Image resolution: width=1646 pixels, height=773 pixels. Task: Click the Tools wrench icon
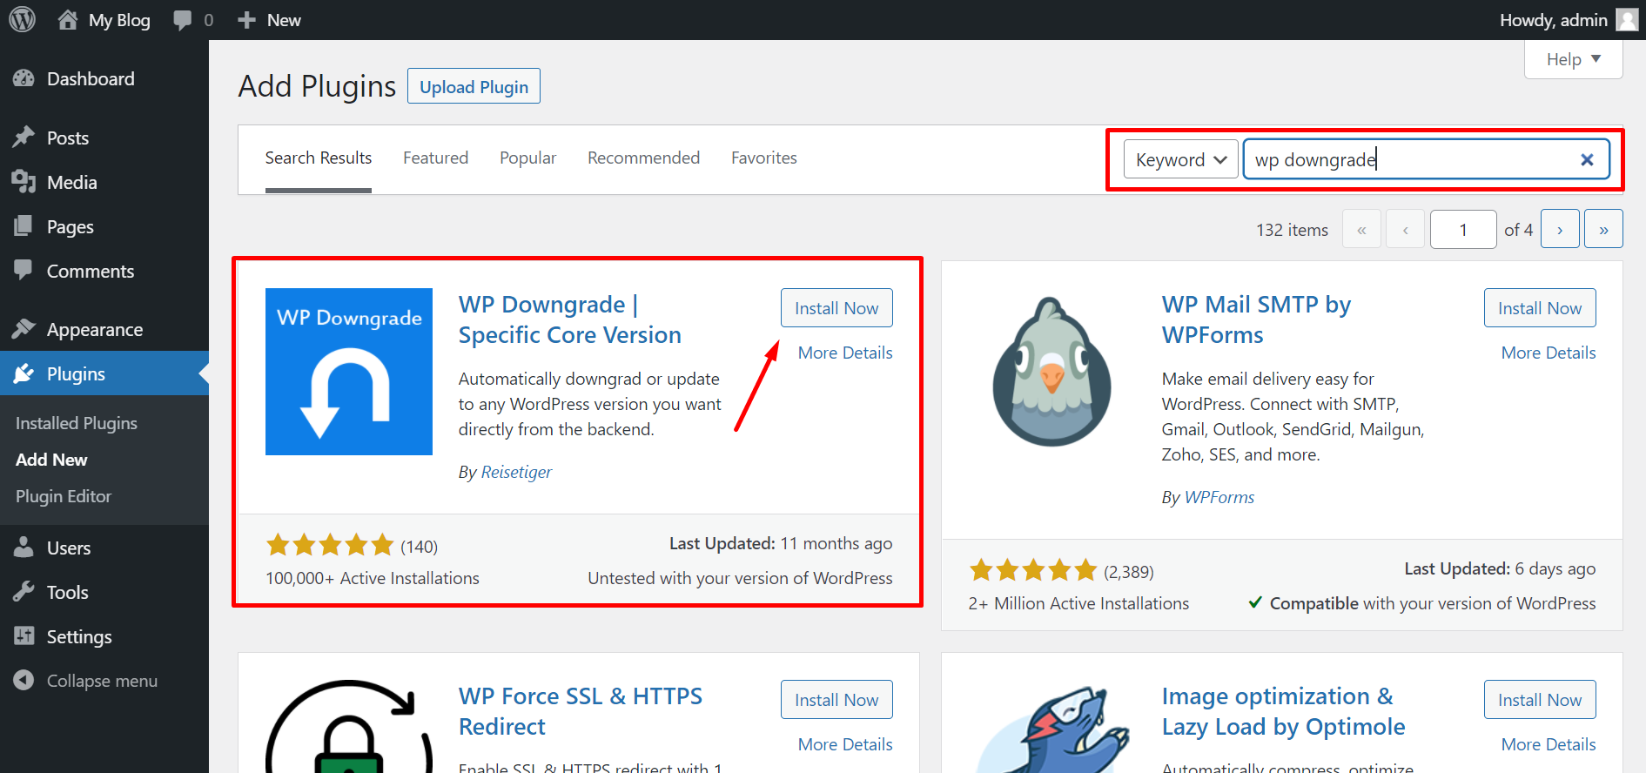point(24,592)
